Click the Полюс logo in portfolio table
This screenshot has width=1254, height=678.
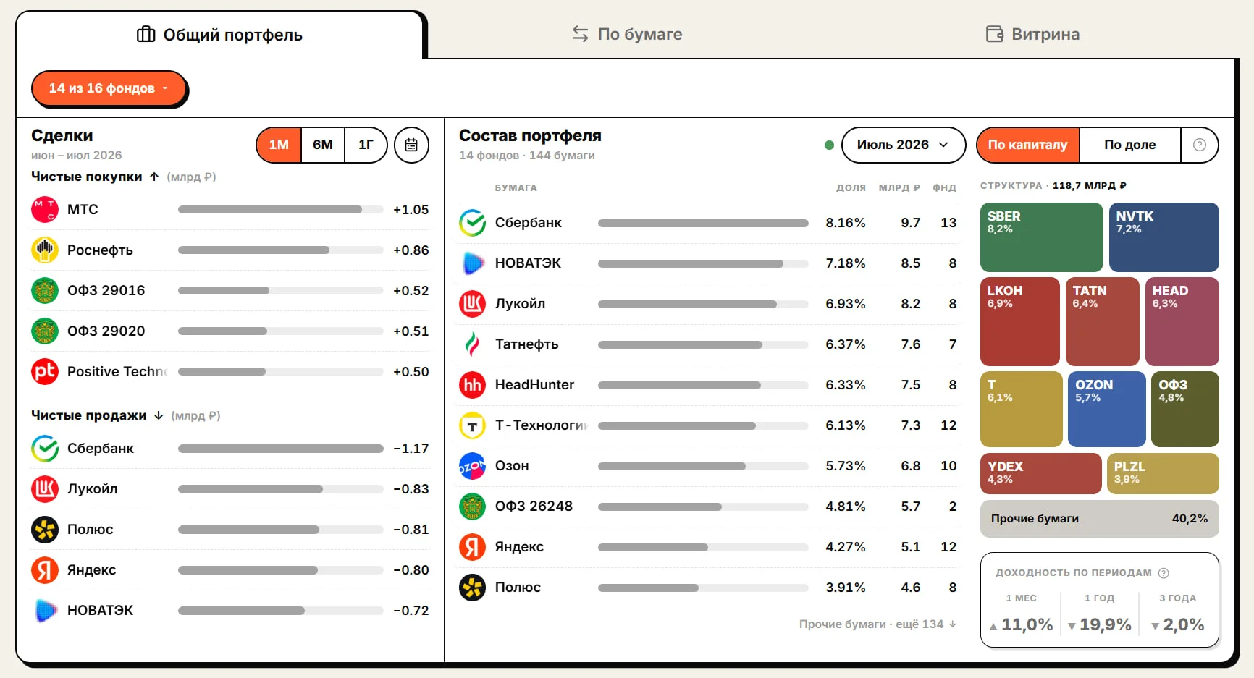pos(473,588)
